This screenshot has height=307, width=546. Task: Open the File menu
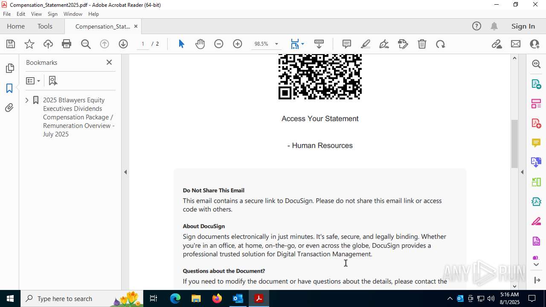tap(7, 14)
